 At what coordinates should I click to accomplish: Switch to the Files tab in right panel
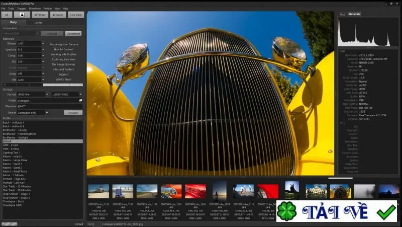[x=342, y=15]
